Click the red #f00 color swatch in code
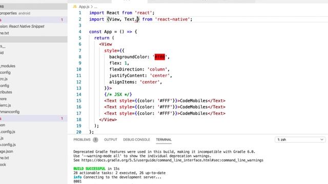The image size is (328, 184). [x=159, y=57]
